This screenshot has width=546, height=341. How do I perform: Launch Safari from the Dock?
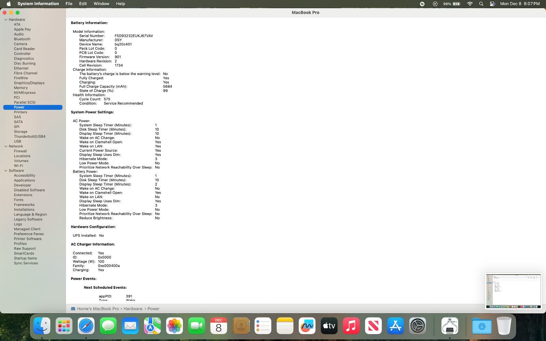coord(86,326)
